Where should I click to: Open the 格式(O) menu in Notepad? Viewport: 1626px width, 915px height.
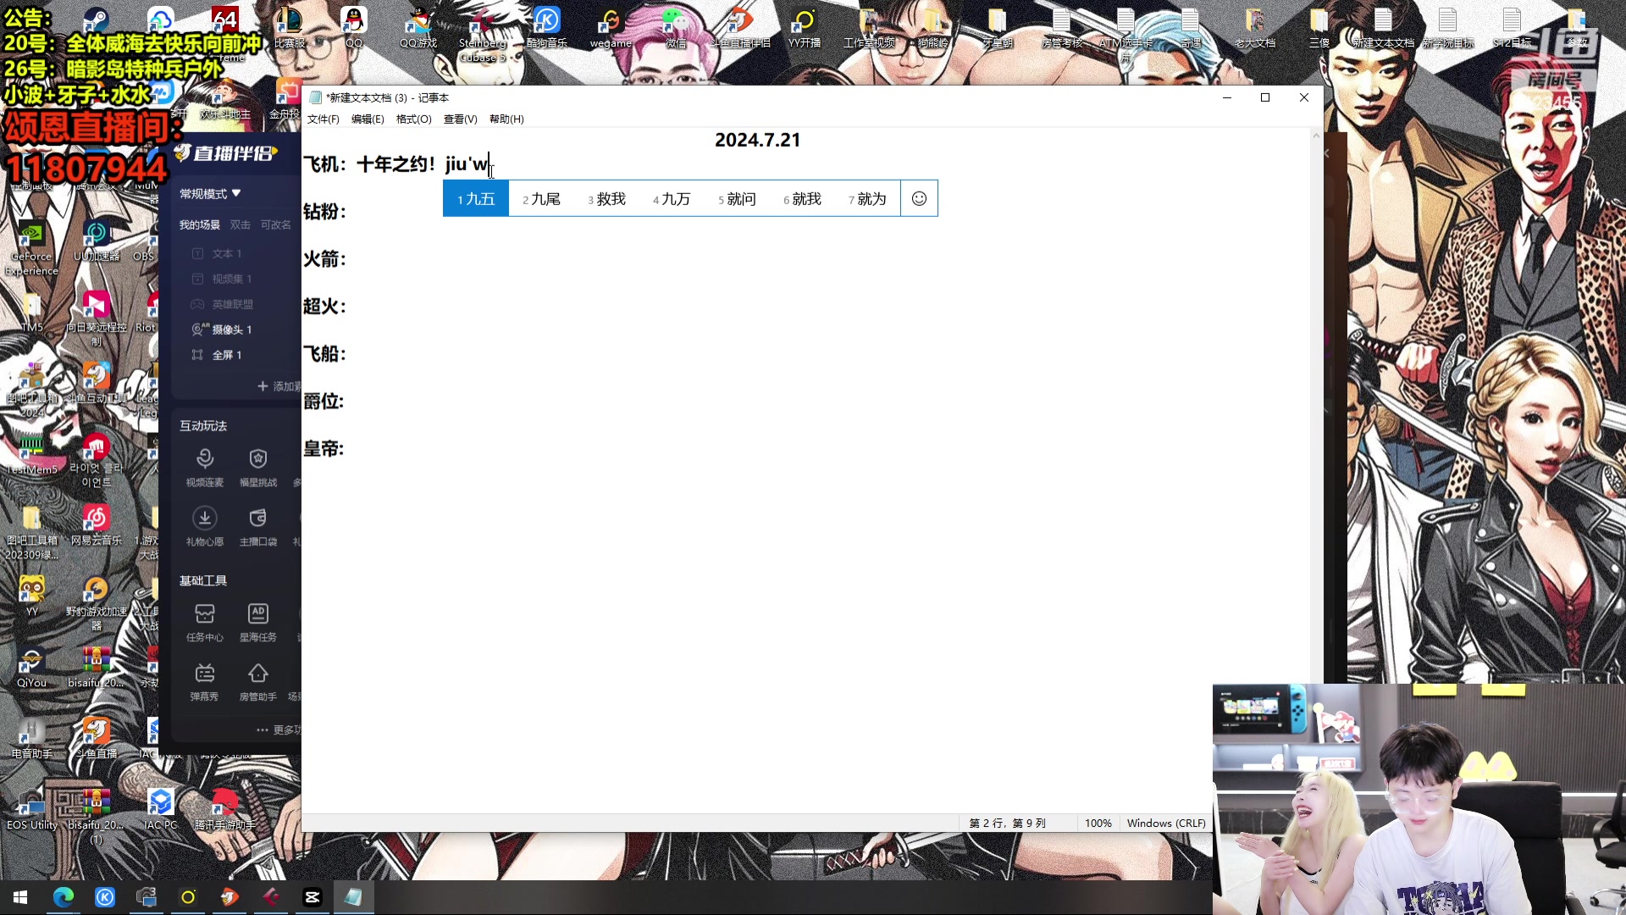(x=413, y=119)
